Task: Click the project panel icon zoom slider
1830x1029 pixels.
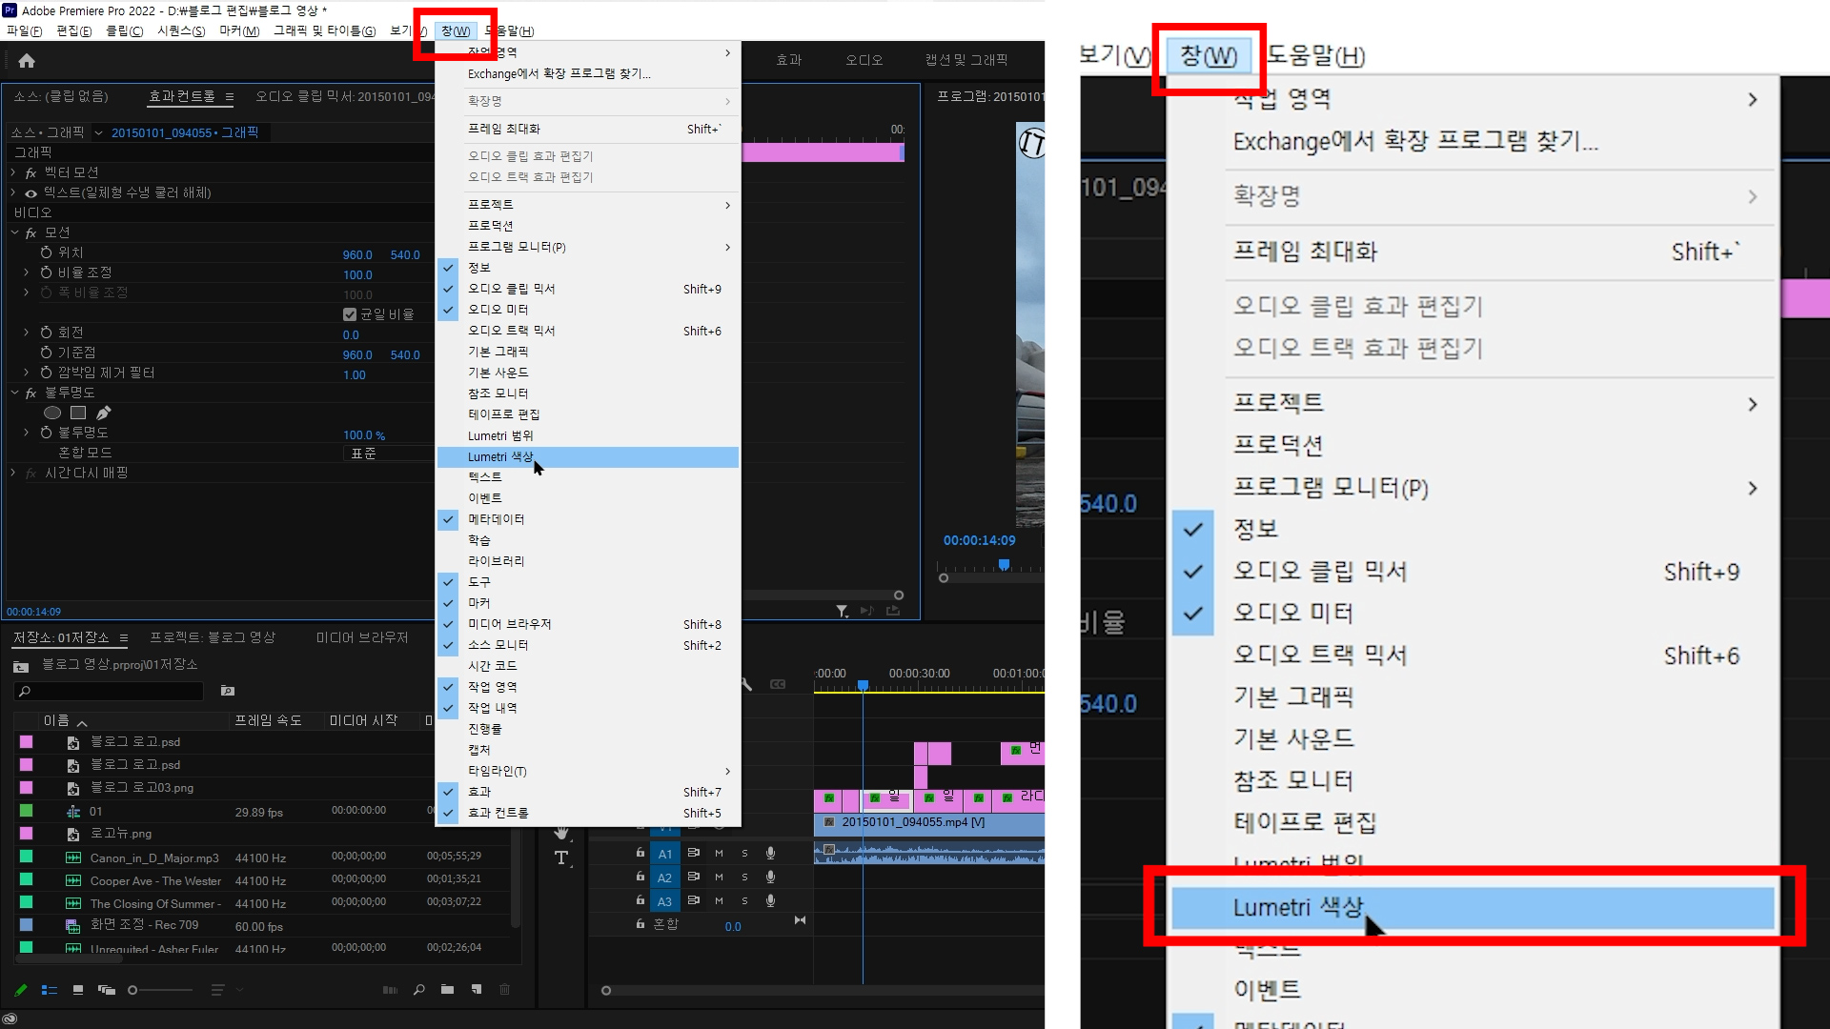Action: [x=133, y=990]
